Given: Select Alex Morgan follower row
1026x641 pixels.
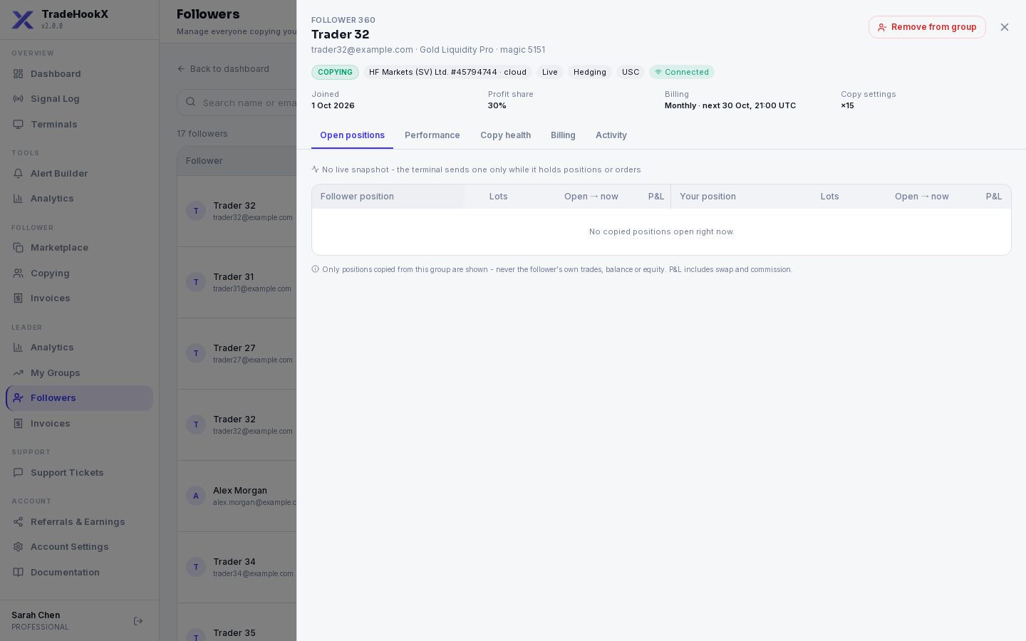Looking at the screenshot, I should tap(237, 496).
